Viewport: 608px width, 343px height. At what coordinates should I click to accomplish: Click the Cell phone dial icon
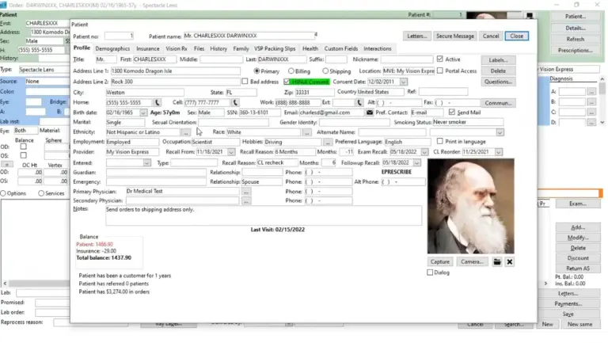(x=235, y=102)
